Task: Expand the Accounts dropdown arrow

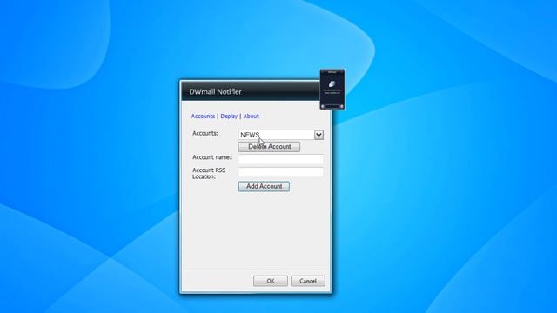Action: pyautogui.click(x=319, y=135)
